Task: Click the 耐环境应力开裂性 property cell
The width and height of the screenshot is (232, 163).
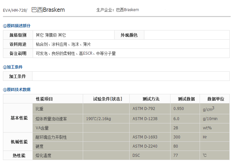Action: click(x=58, y=137)
